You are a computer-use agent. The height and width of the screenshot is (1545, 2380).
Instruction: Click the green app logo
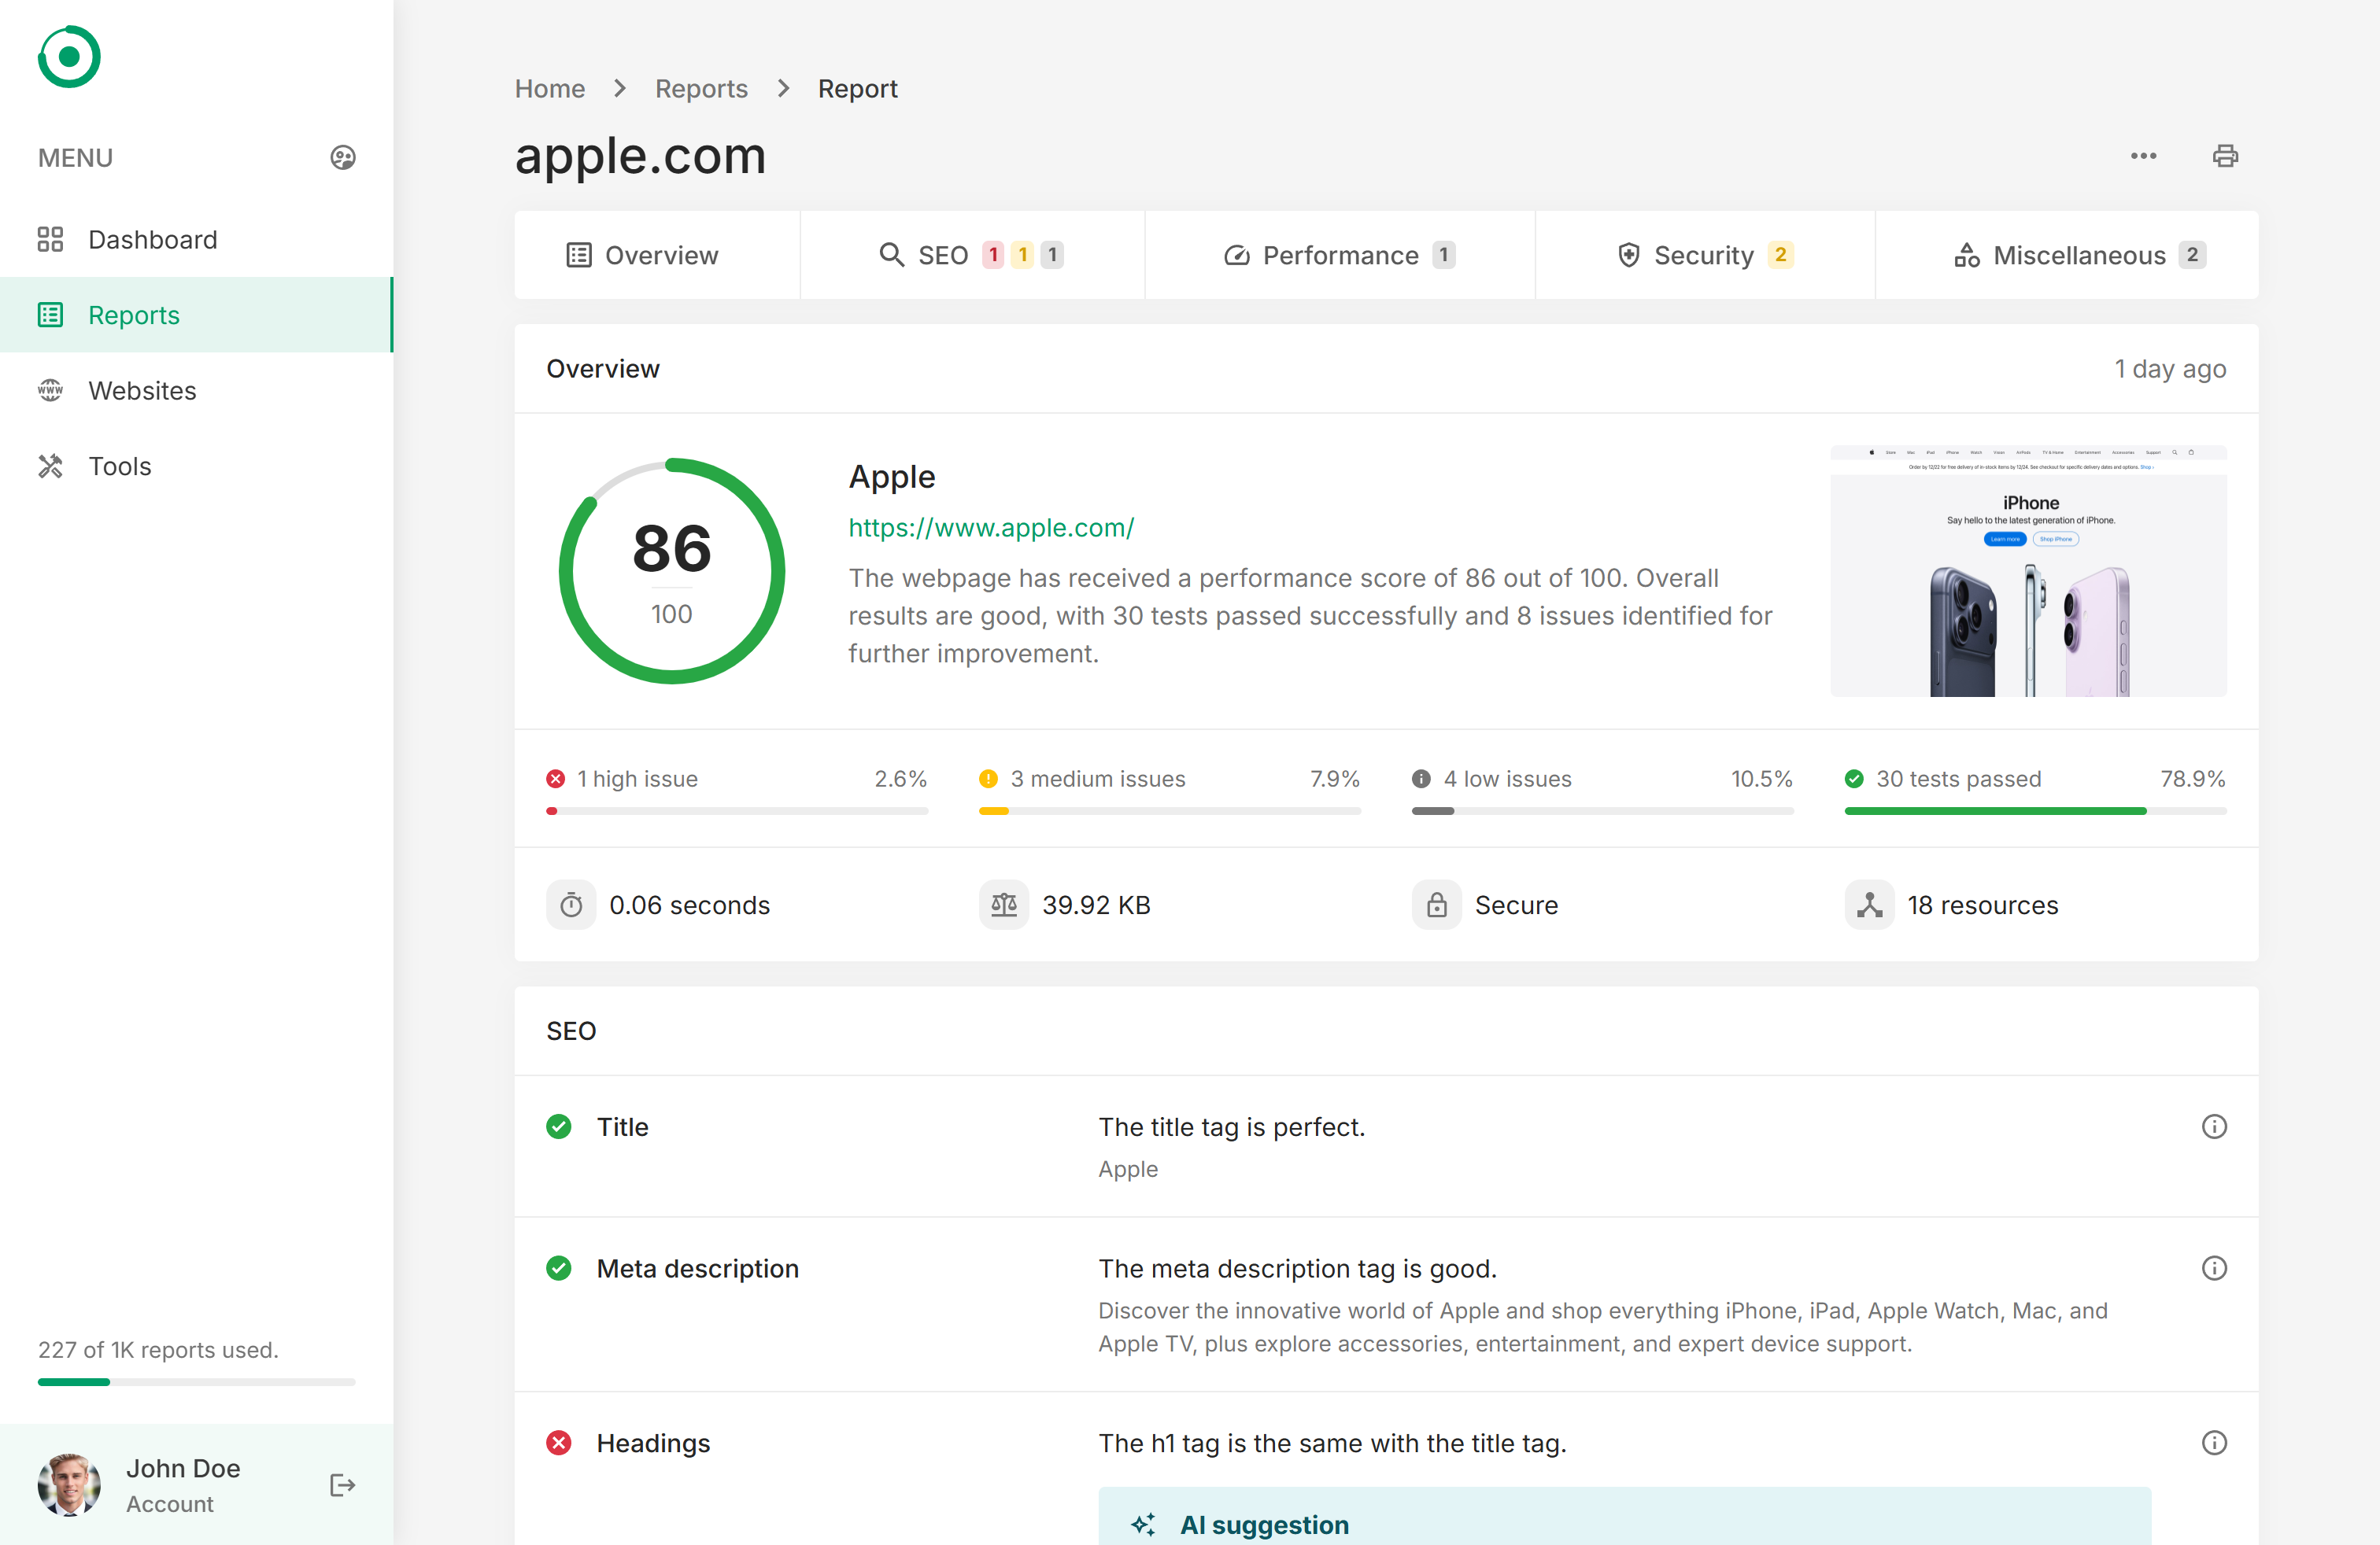69,57
